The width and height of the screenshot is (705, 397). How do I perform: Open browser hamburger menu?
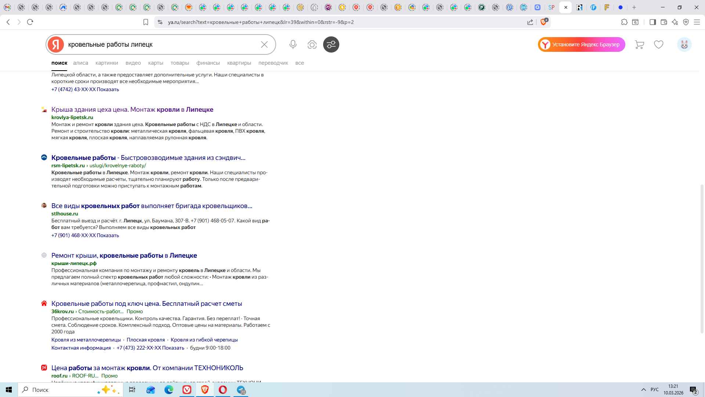coord(697,22)
